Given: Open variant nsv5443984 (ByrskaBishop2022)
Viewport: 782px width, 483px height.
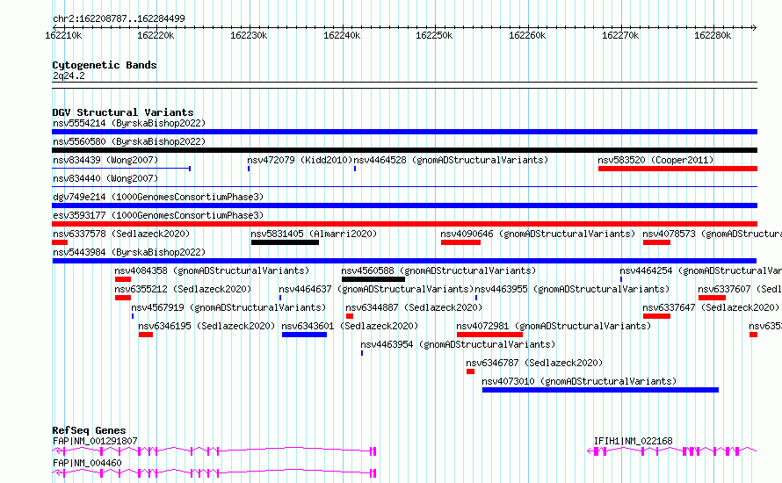Looking at the screenshot, I should coord(129,252).
